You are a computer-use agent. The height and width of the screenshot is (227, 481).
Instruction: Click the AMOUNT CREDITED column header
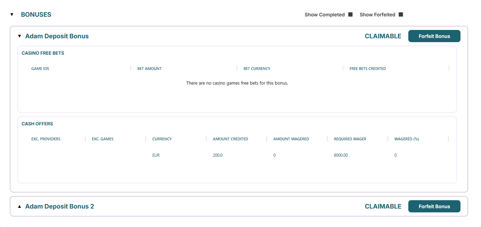pyautogui.click(x=230, y=139)
